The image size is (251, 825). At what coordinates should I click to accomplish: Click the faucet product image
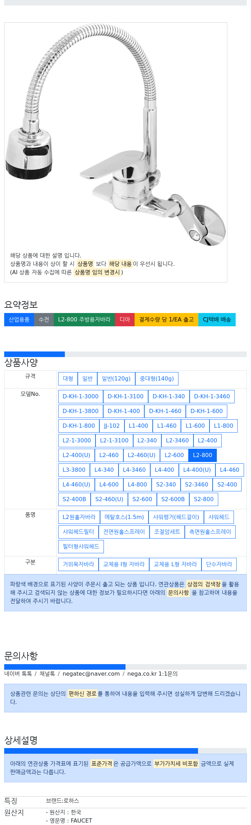tap(116, 135)
